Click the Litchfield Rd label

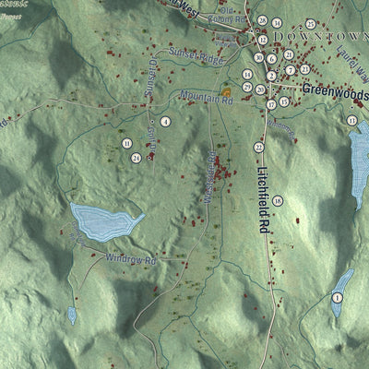[x=263, y=200]
